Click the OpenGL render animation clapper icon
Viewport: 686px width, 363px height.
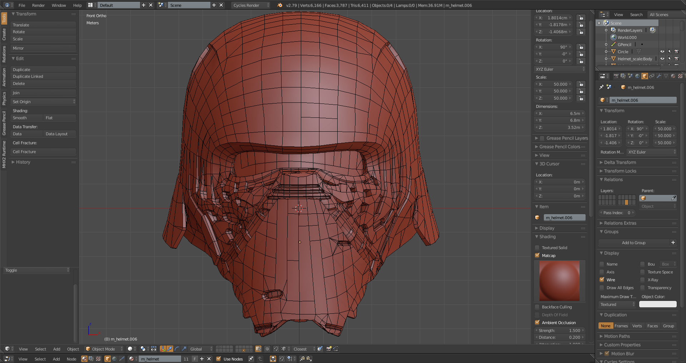[x=336, y=349]
